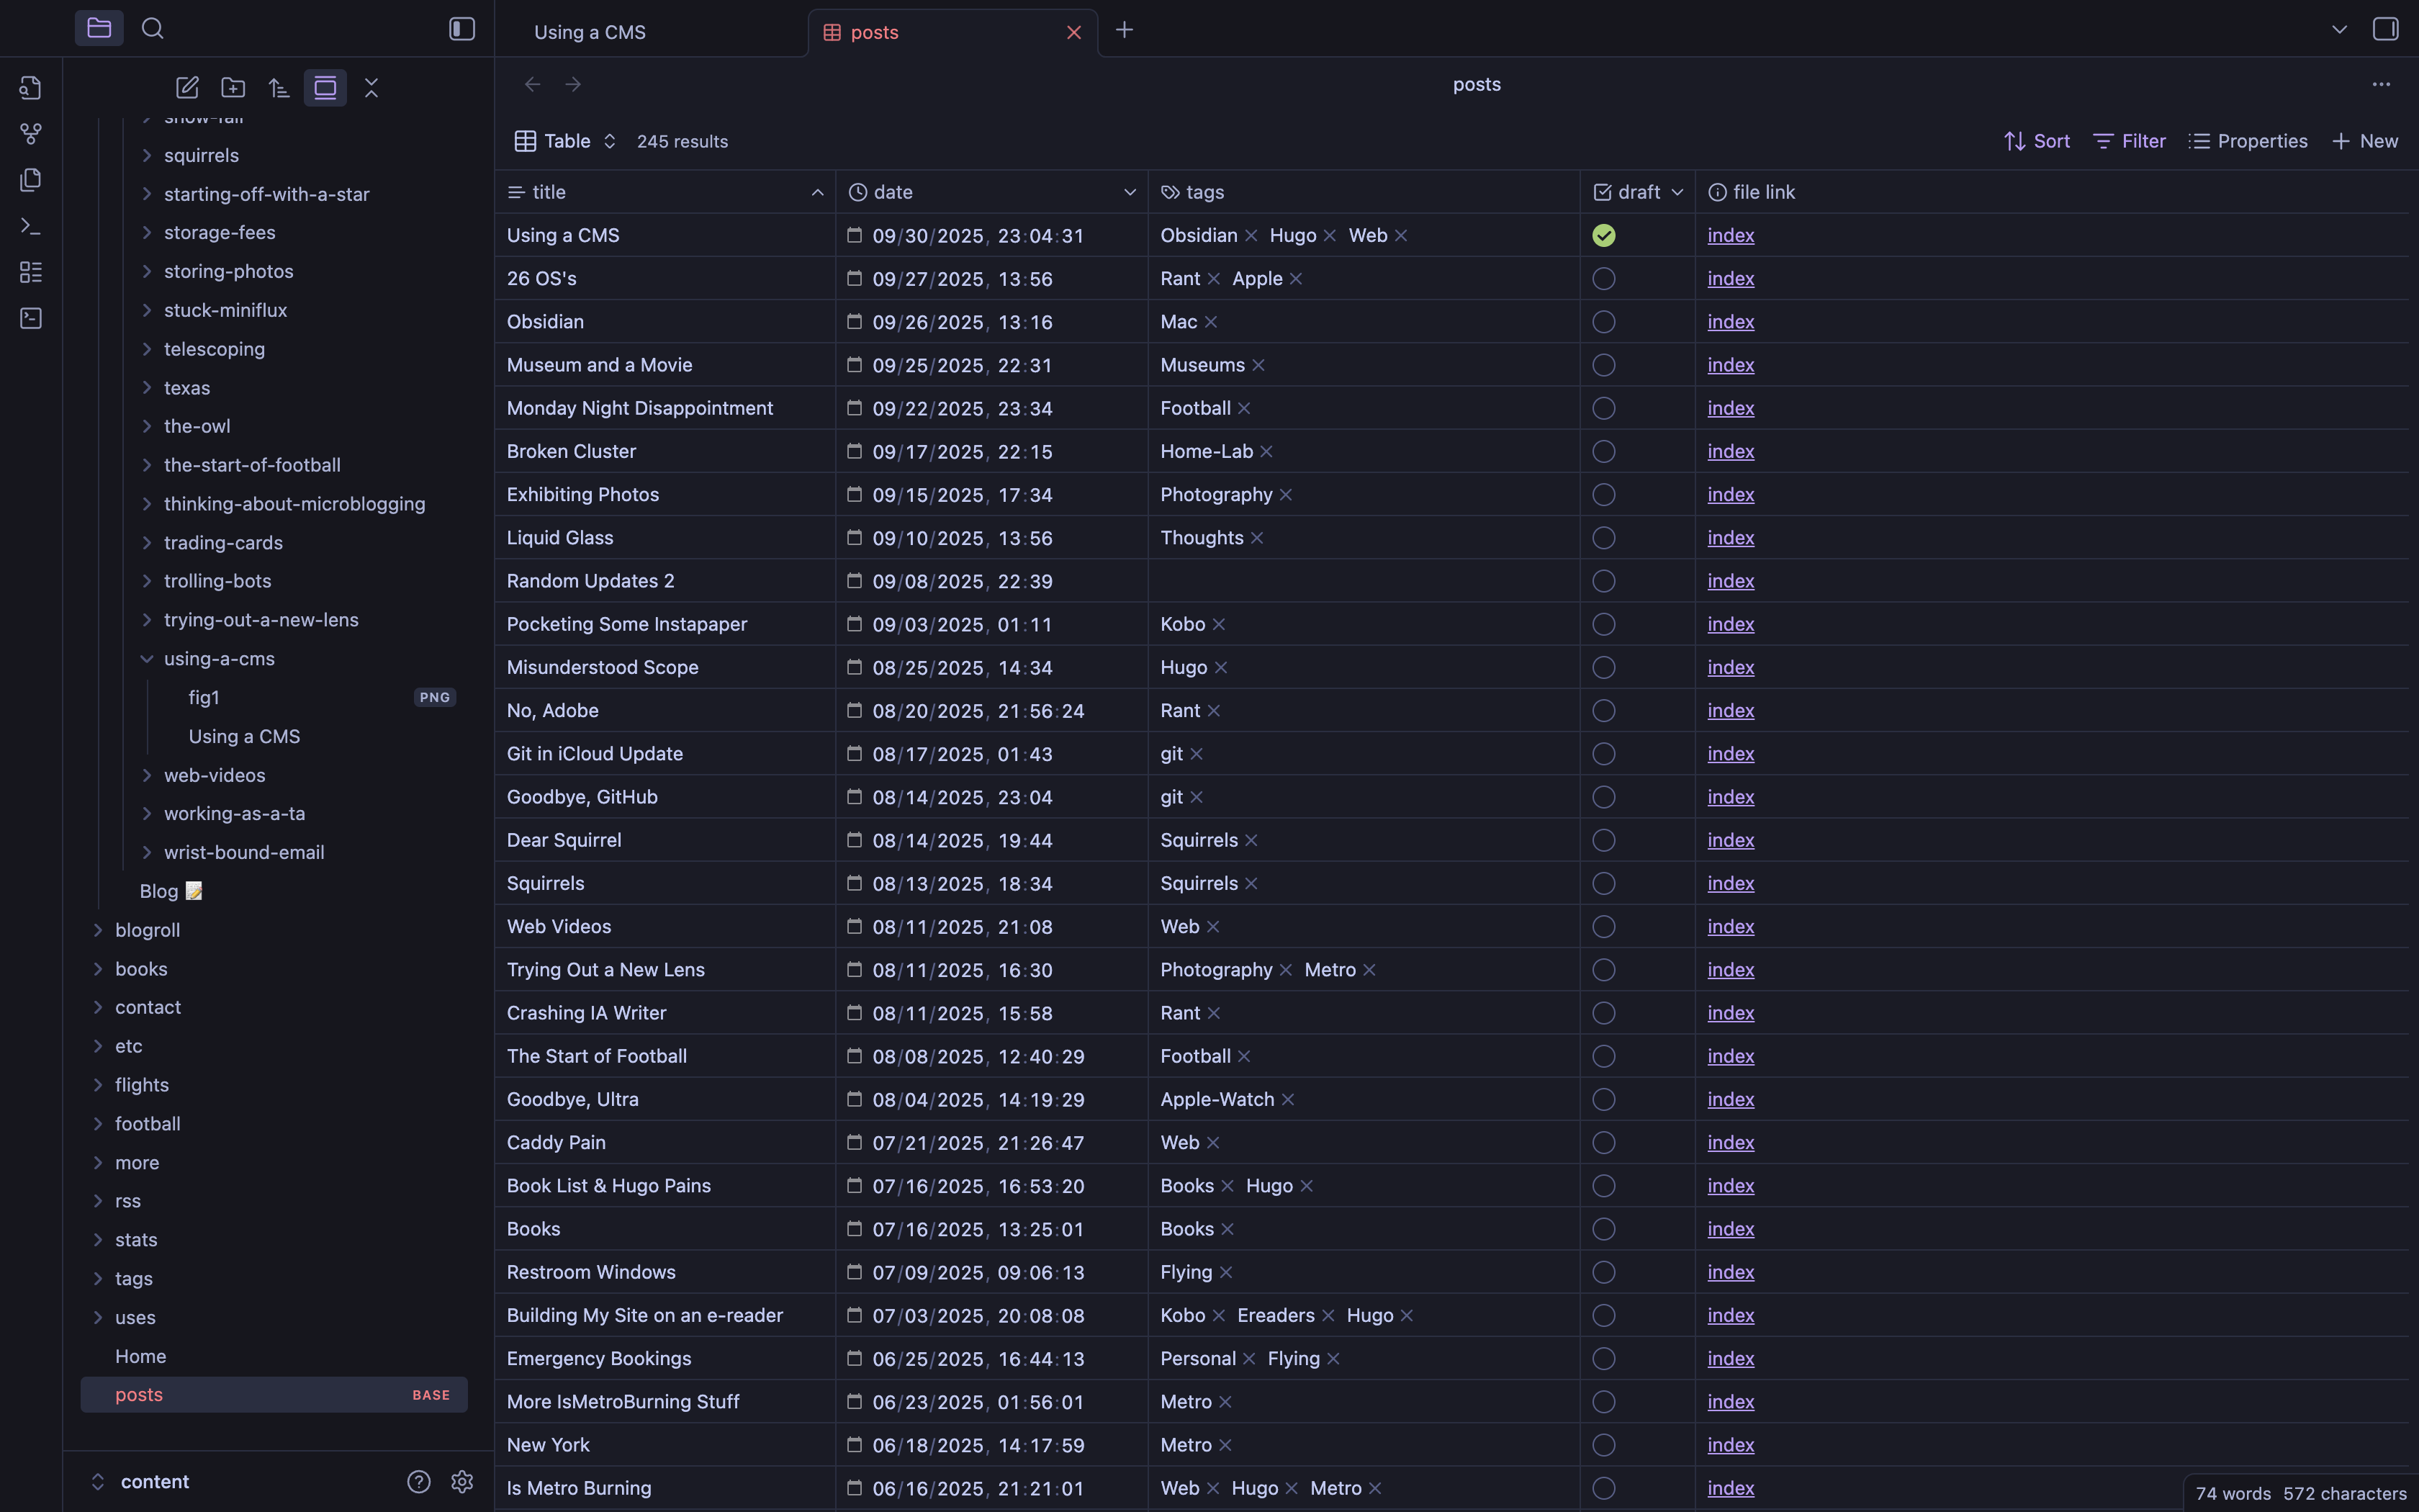Click the new note icon
Viewport: 2419px width, 1512px height.
tap(187, 88)
